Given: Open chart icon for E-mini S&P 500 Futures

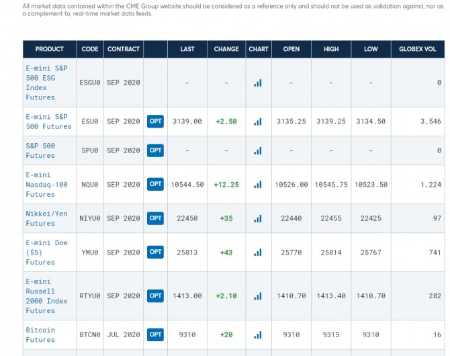Looking at the screenshot, I should [258, 122].
